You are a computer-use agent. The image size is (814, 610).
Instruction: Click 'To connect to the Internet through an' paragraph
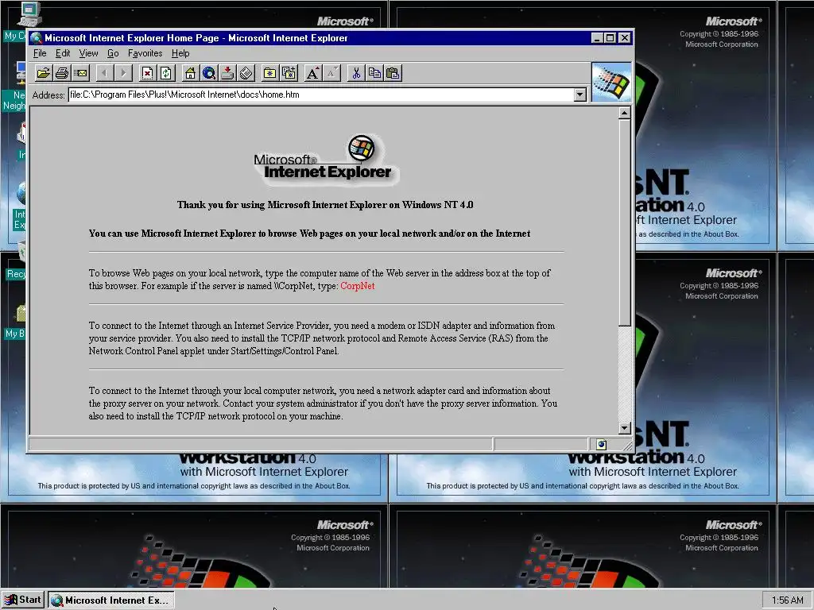pos(322,338)
